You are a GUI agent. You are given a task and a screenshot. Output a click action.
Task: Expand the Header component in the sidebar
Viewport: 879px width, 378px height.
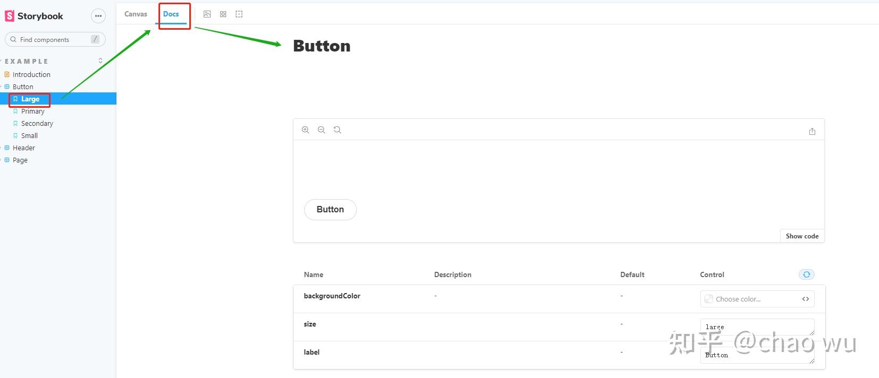[23, 148]
